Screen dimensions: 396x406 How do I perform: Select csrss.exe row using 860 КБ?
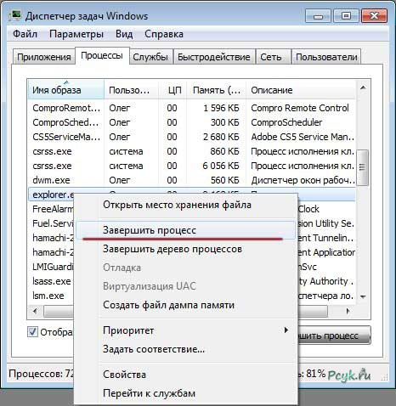191,151
